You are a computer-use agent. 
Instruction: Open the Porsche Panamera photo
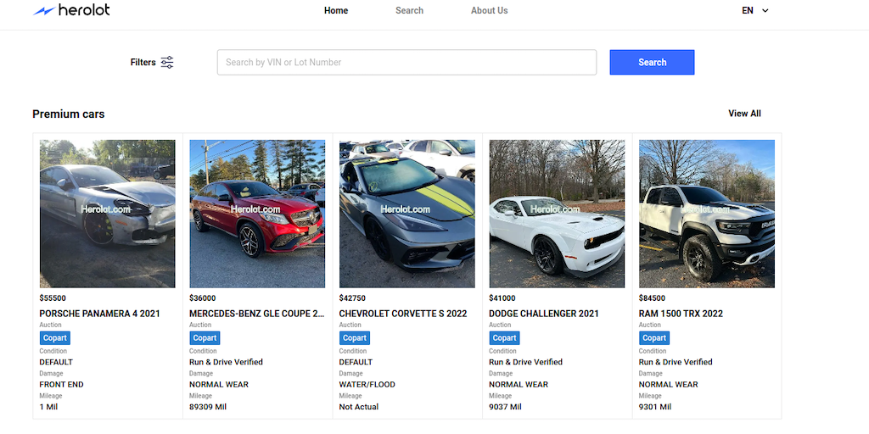pyautogui.click(x=108, y=214)
